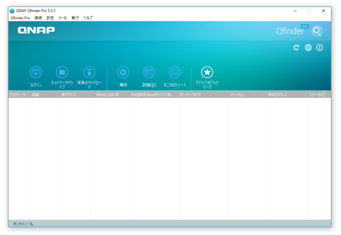Open the Qfinder Pro menu
341x235 pixels.
(20, 18)
